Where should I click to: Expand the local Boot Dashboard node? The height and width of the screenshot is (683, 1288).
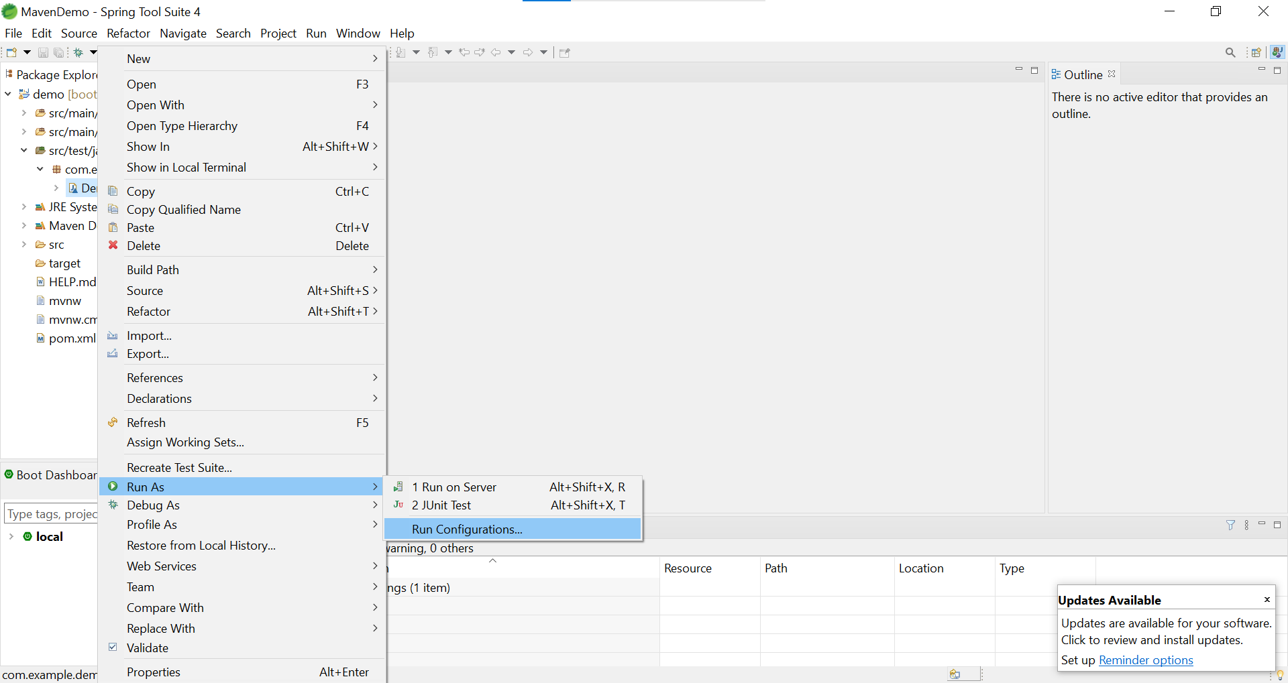(x=11, y=537)
